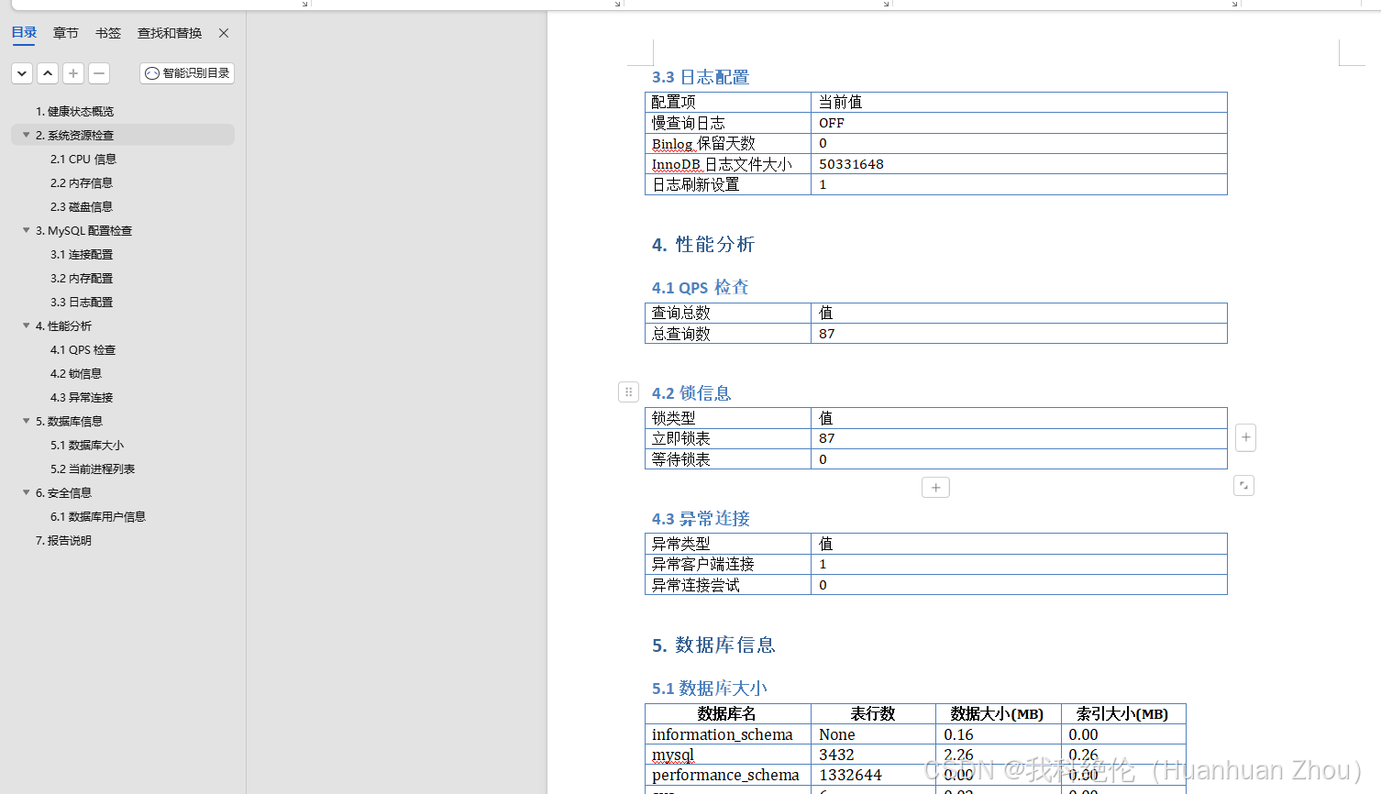Click the 1332644 row count cell
This screenshot has width=1381, height=794.
pos(873,775)
